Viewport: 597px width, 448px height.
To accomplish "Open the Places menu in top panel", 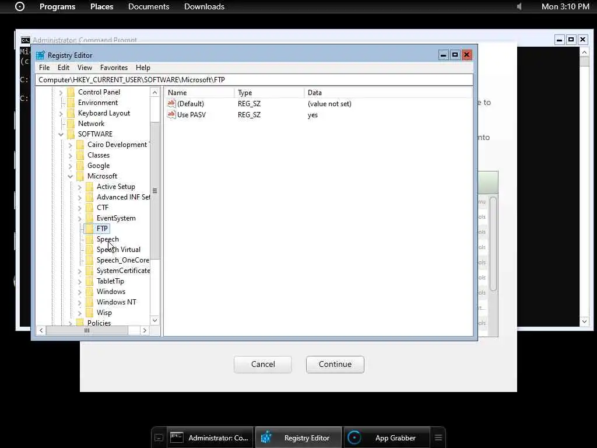I will click(x=101, y=6).
